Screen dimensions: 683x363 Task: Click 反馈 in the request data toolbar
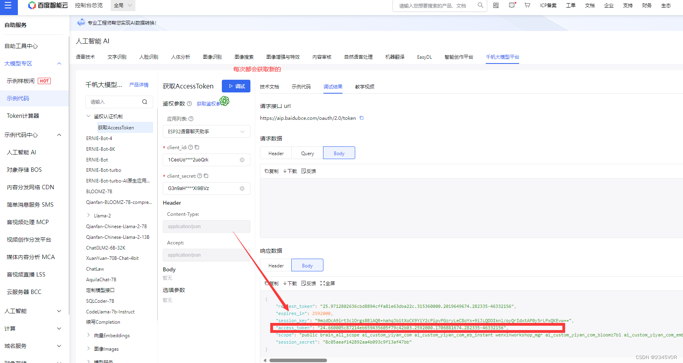pos(309,171)
